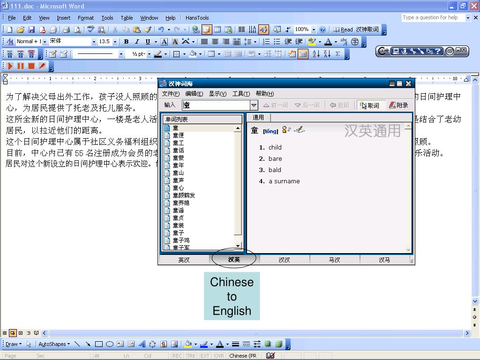
Task: Expand the Style dropdown showing Normal
Action: (x=45, y=42)
